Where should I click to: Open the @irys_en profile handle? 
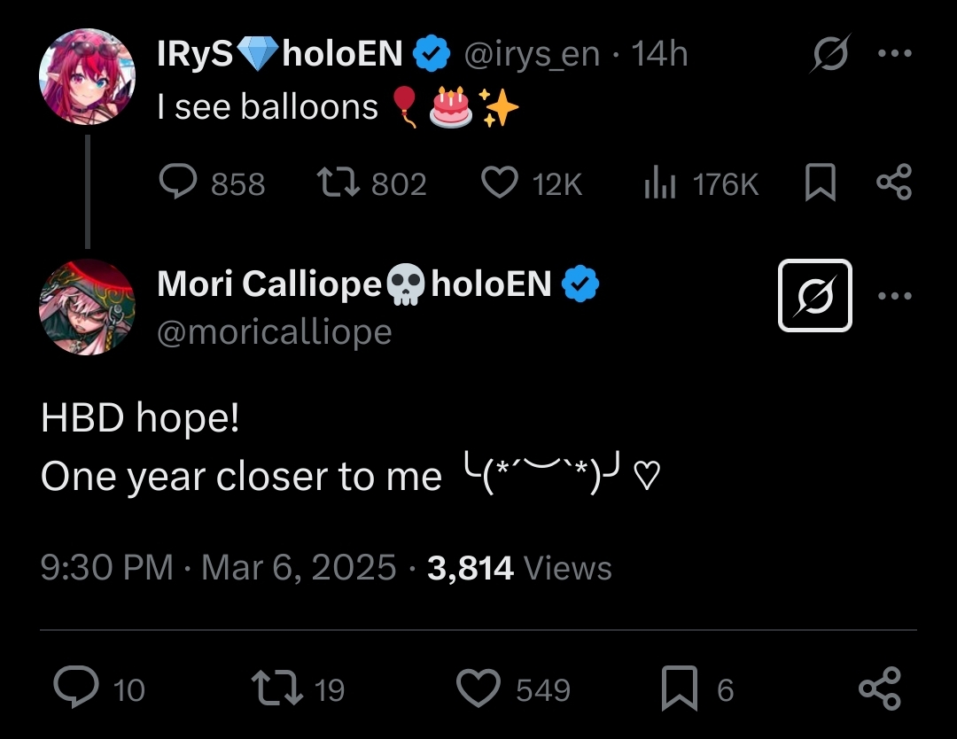tap(532, 55)
